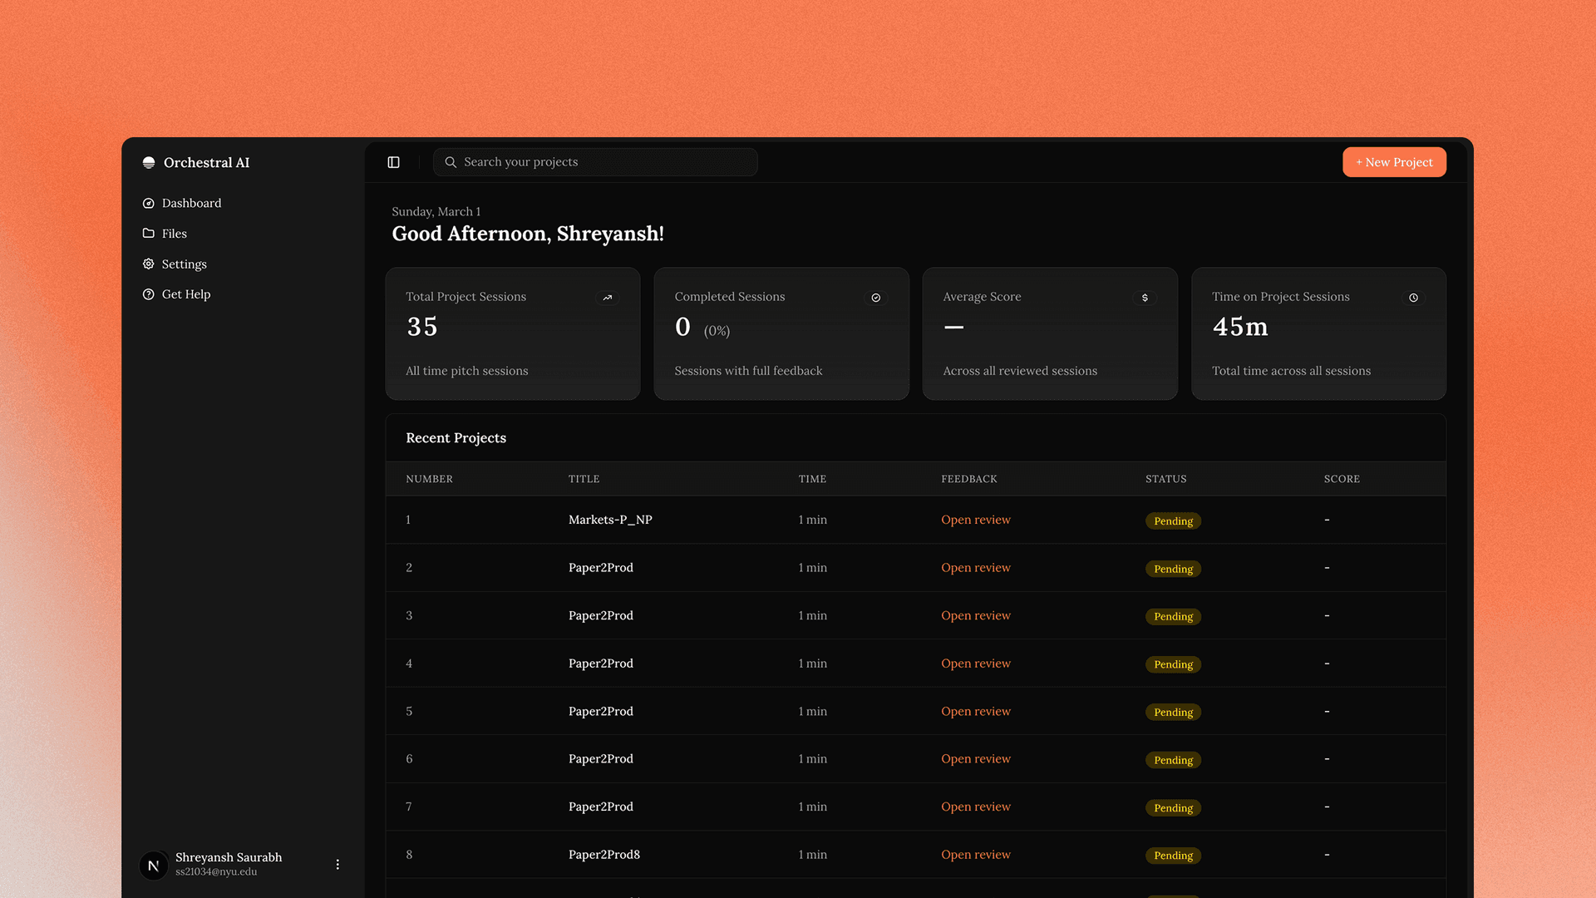Click Pending badge in row 2
The image size is (1596, 898).
pos(1173,569)
